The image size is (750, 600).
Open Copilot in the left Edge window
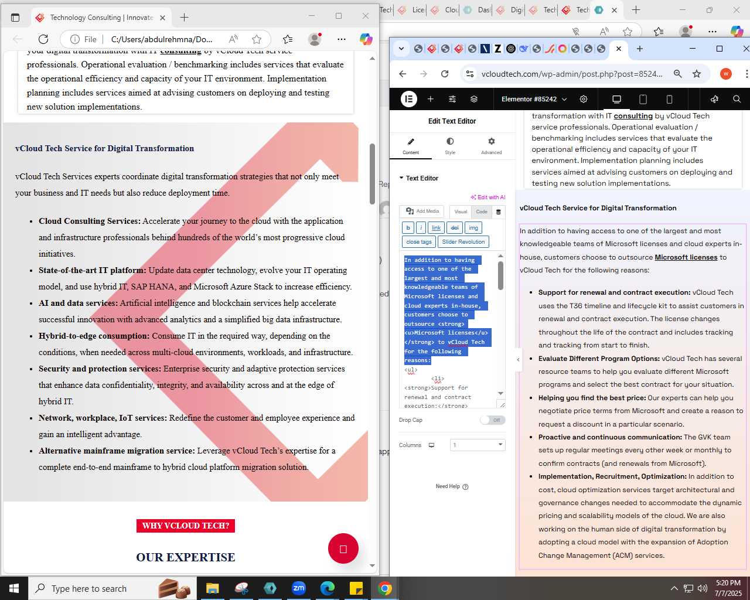[x=366, y=39]
